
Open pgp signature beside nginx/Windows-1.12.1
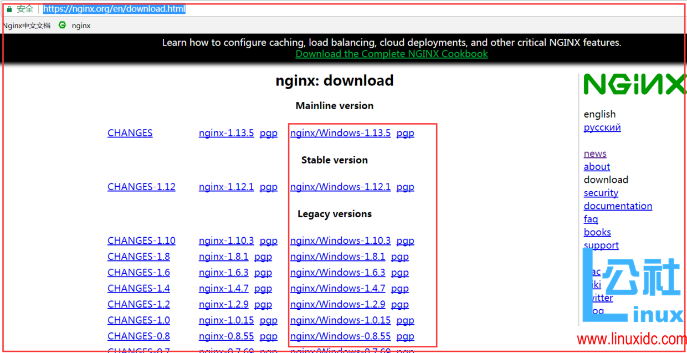pos(406,187)
